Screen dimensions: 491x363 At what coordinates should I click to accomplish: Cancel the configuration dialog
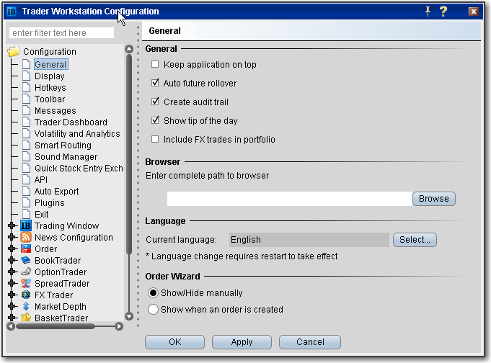click(x=310, y=342)
